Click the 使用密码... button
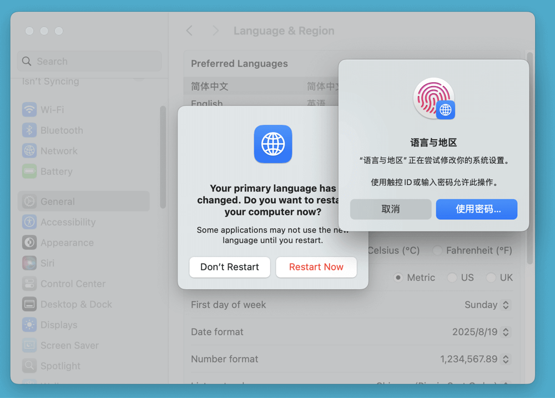This screenshot has height=398, width=555. click(477, 209)
